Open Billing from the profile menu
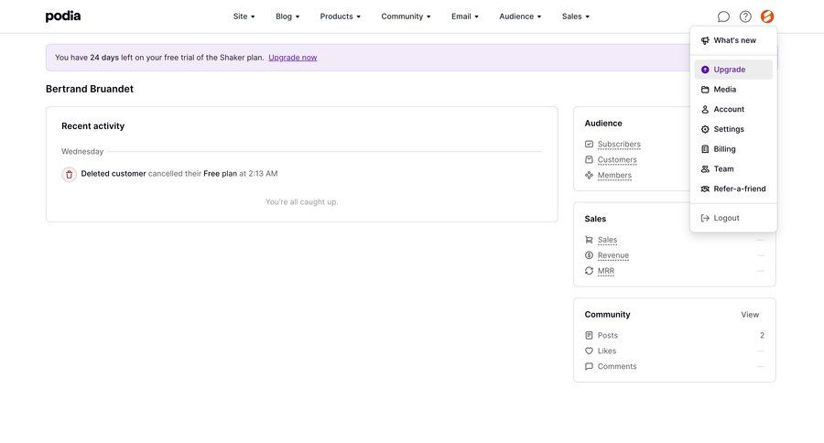 click(733, 149)
